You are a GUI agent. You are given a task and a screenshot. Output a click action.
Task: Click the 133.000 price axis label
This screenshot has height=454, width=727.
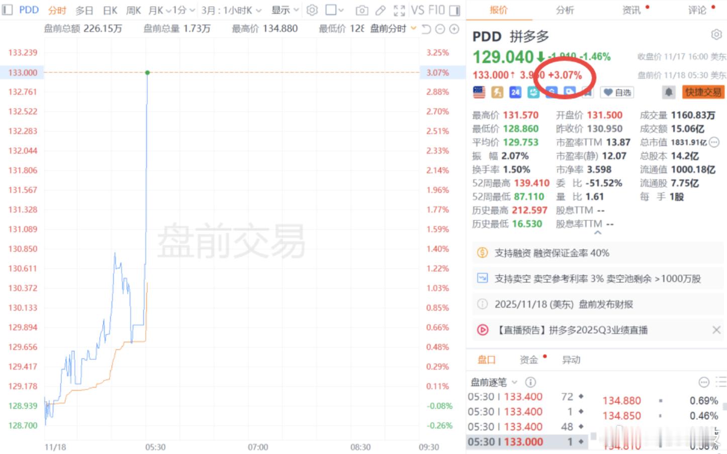click(23, 72)
